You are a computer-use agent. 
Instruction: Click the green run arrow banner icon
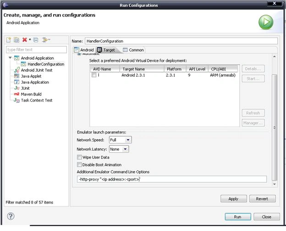[266, 22]
